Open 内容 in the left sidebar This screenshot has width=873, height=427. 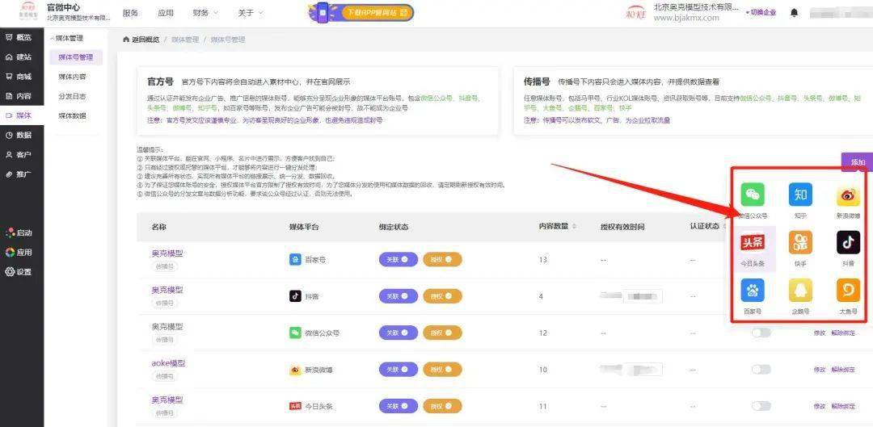pos(19,95)
